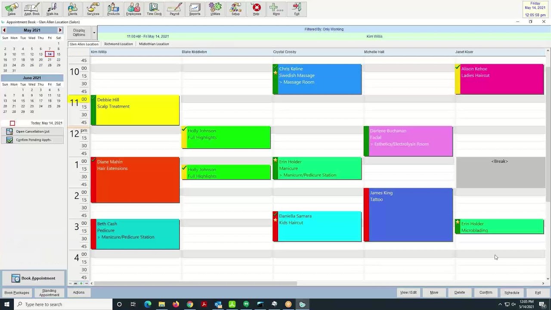Select Erin Holder Microblading appointment
Screen dimensions: 551x310
click(x=499, y=227)
